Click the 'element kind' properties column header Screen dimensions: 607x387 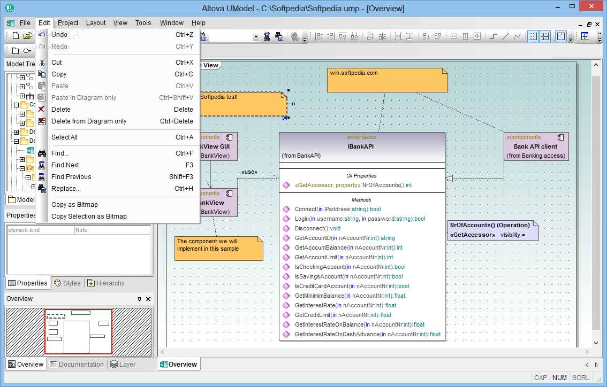tap(41, 230)
